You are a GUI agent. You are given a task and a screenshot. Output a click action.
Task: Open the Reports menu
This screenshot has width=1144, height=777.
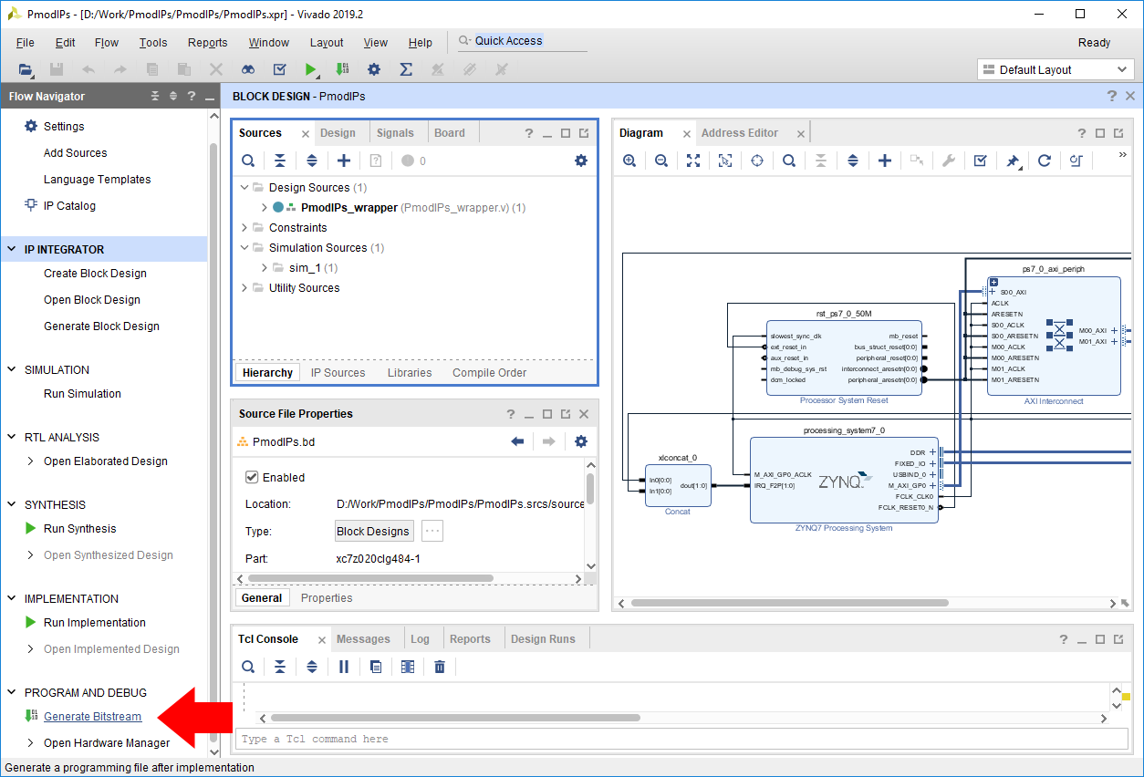click(x=207, y=42)
